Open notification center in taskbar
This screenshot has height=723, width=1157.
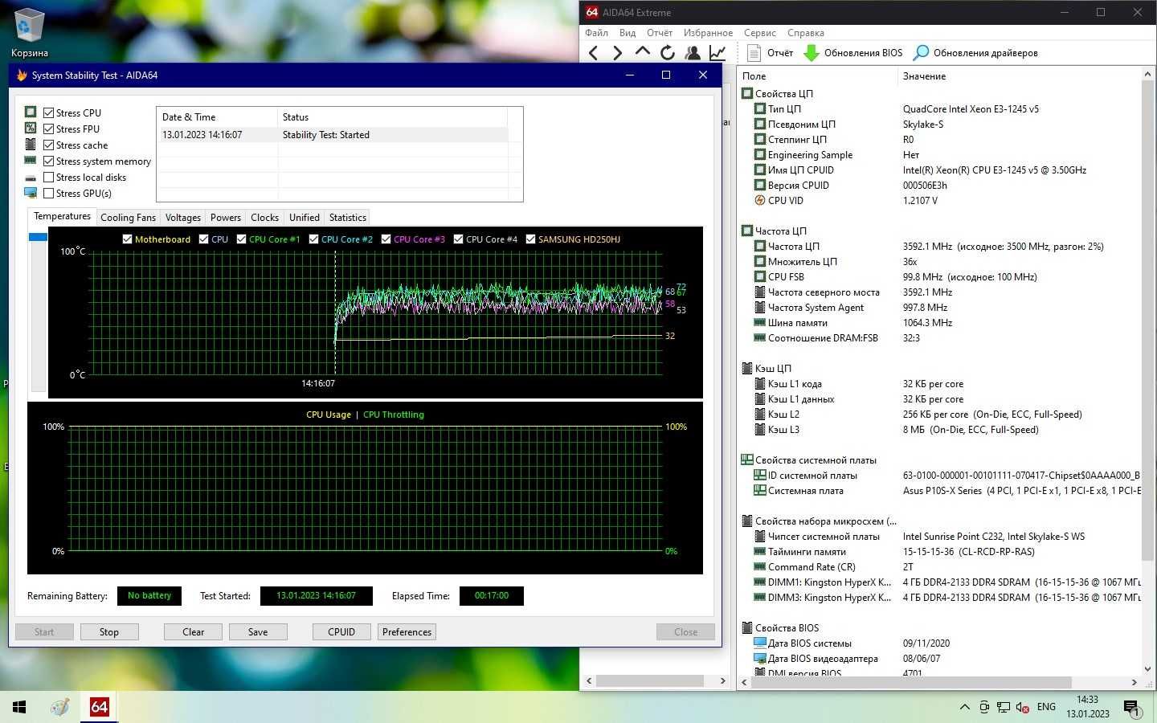point(1131,707)
